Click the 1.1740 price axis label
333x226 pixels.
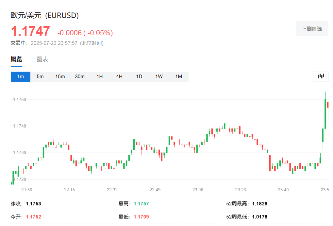point(20,126)
